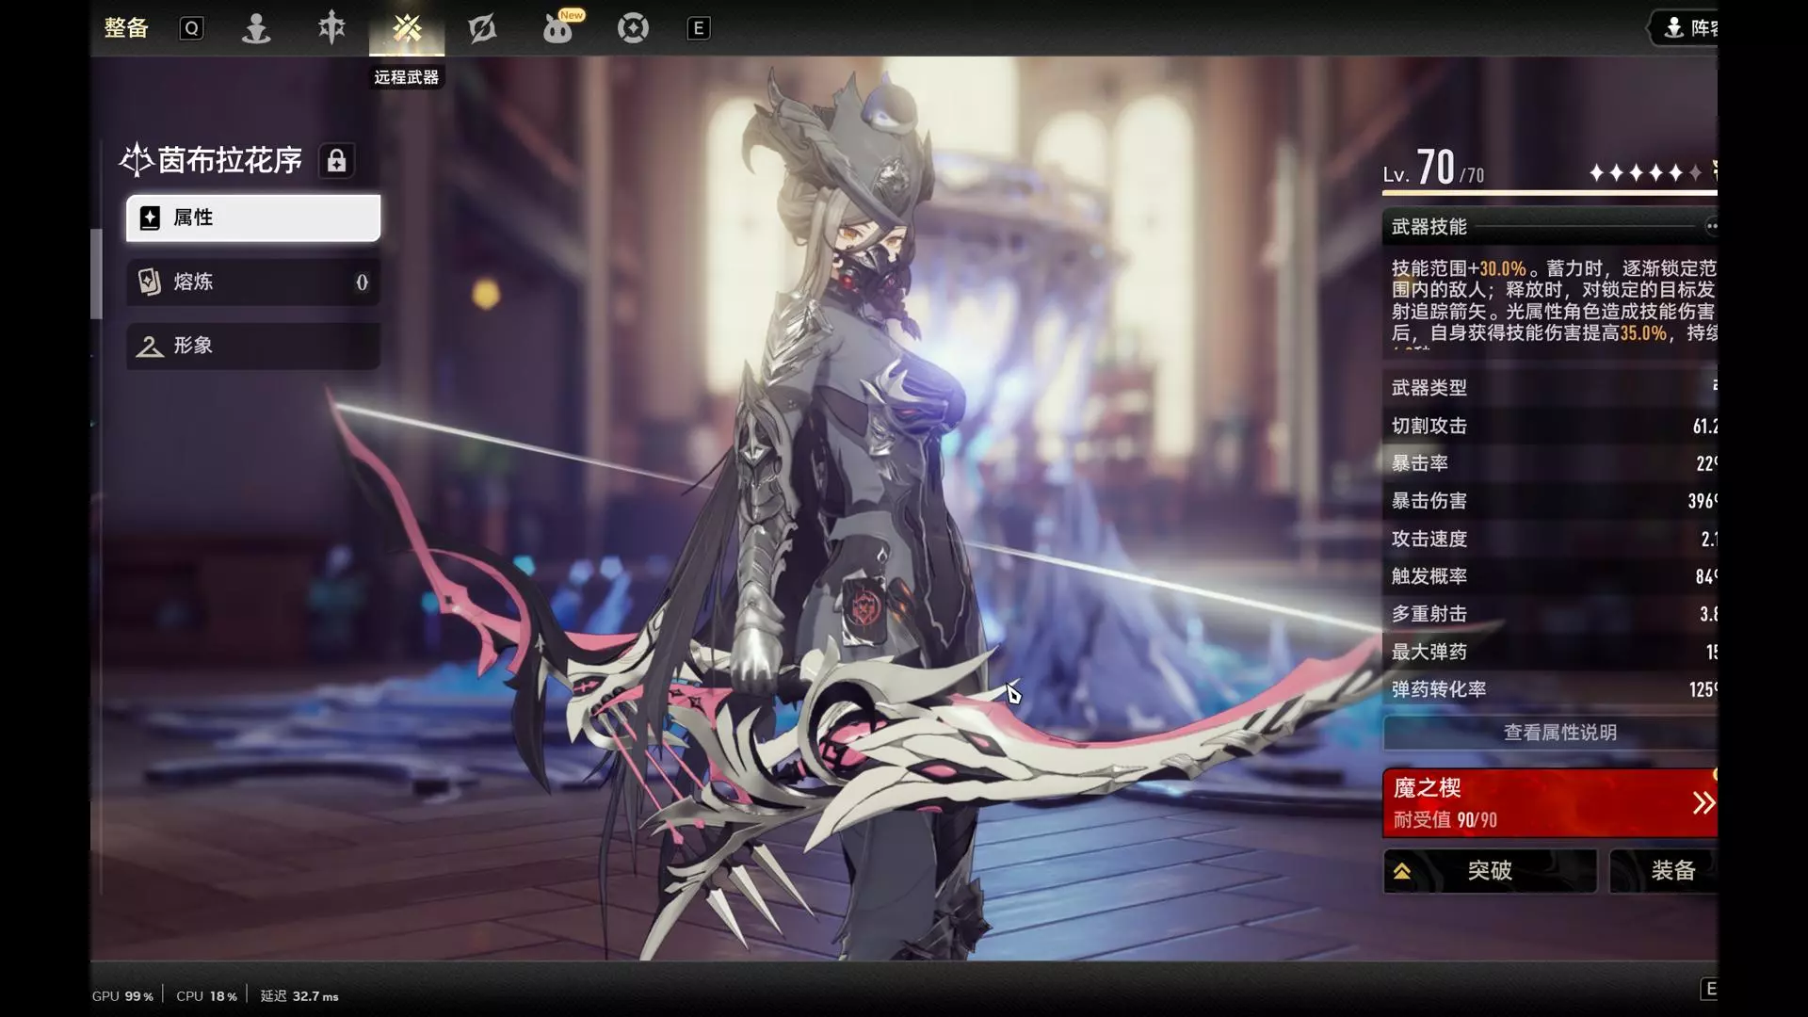Expand the 魔之楔 panel arrows
The height and width of the screenshot is (1017, 1808).
(x=1703, y=803)
